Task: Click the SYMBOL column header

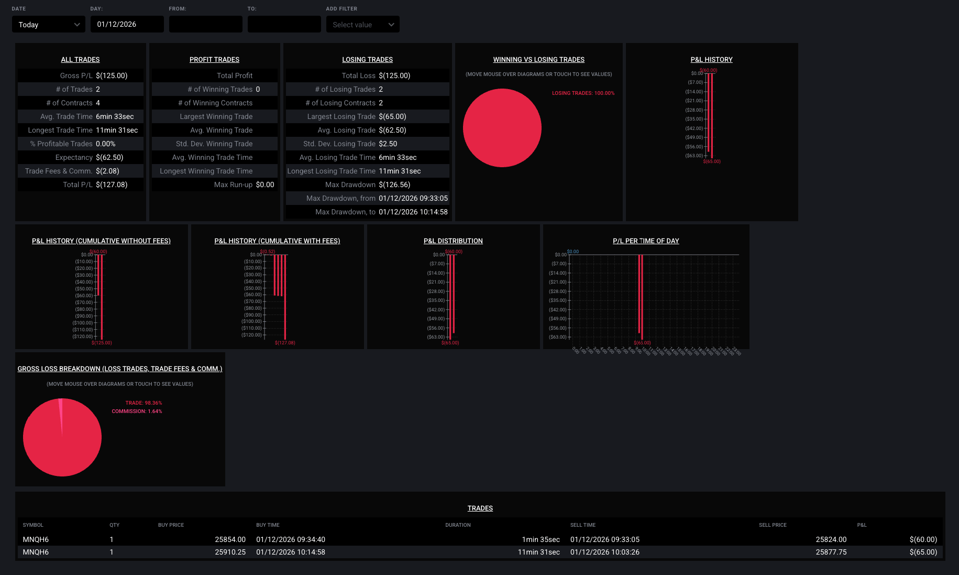Action: pyautogui.click(x=33, y=525)
